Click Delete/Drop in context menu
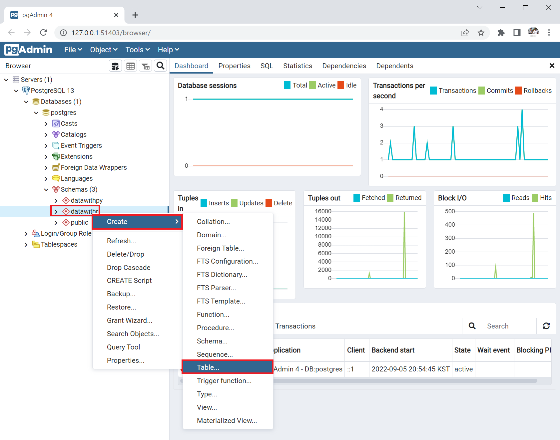 [138, 254]
